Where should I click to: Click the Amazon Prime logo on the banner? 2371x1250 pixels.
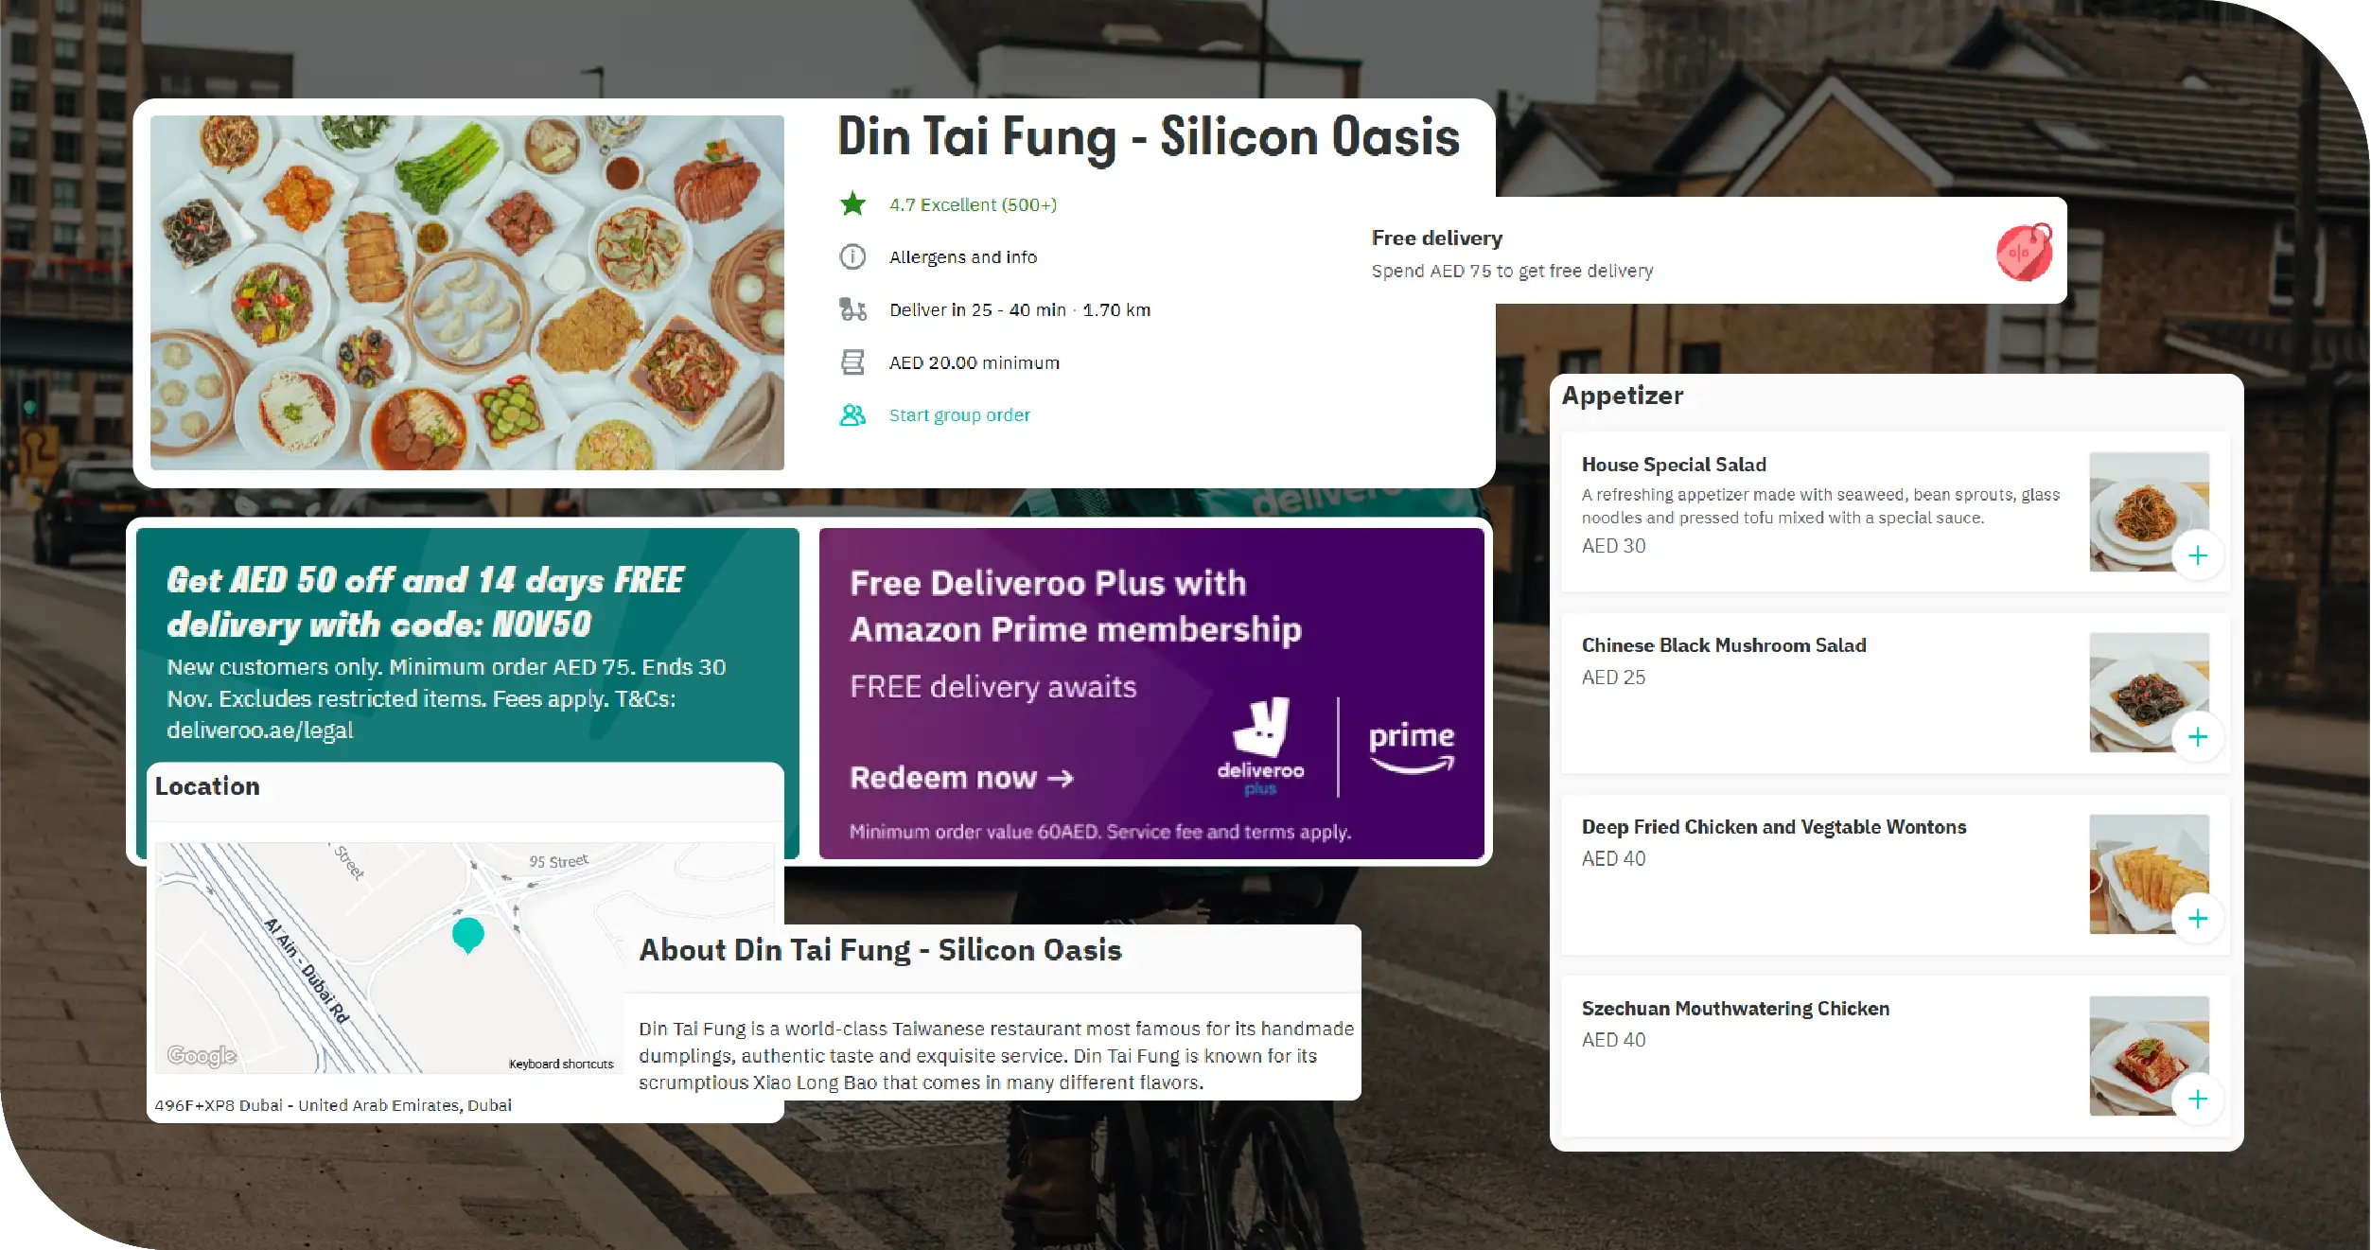1411,746
